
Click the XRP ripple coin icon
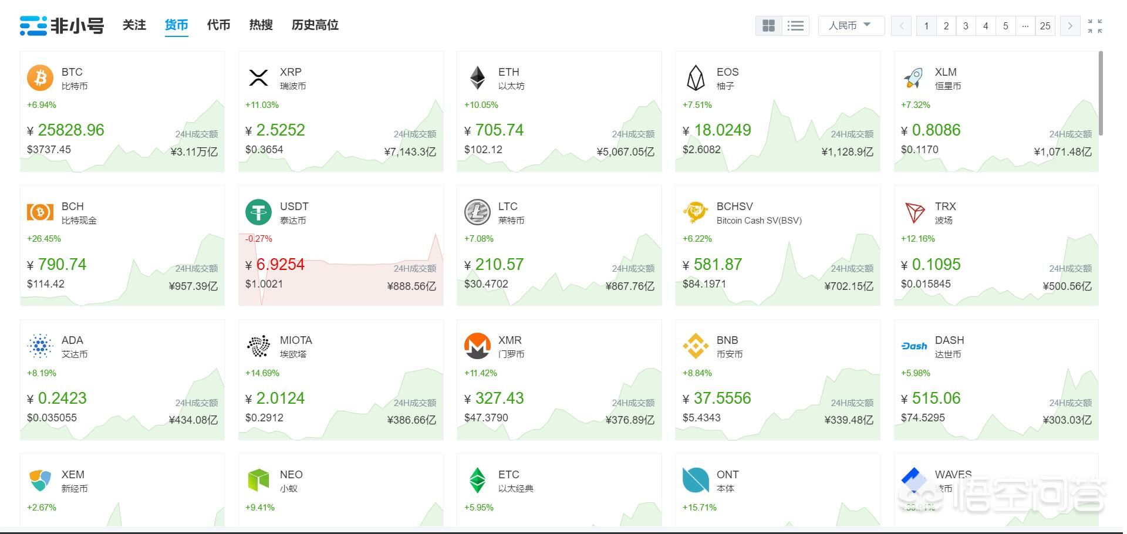tap(258, 77)
